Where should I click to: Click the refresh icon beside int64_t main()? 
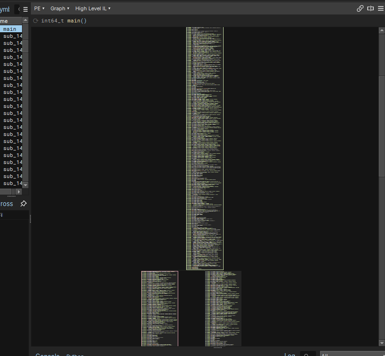pyautogui.click(x=36, y=21)
